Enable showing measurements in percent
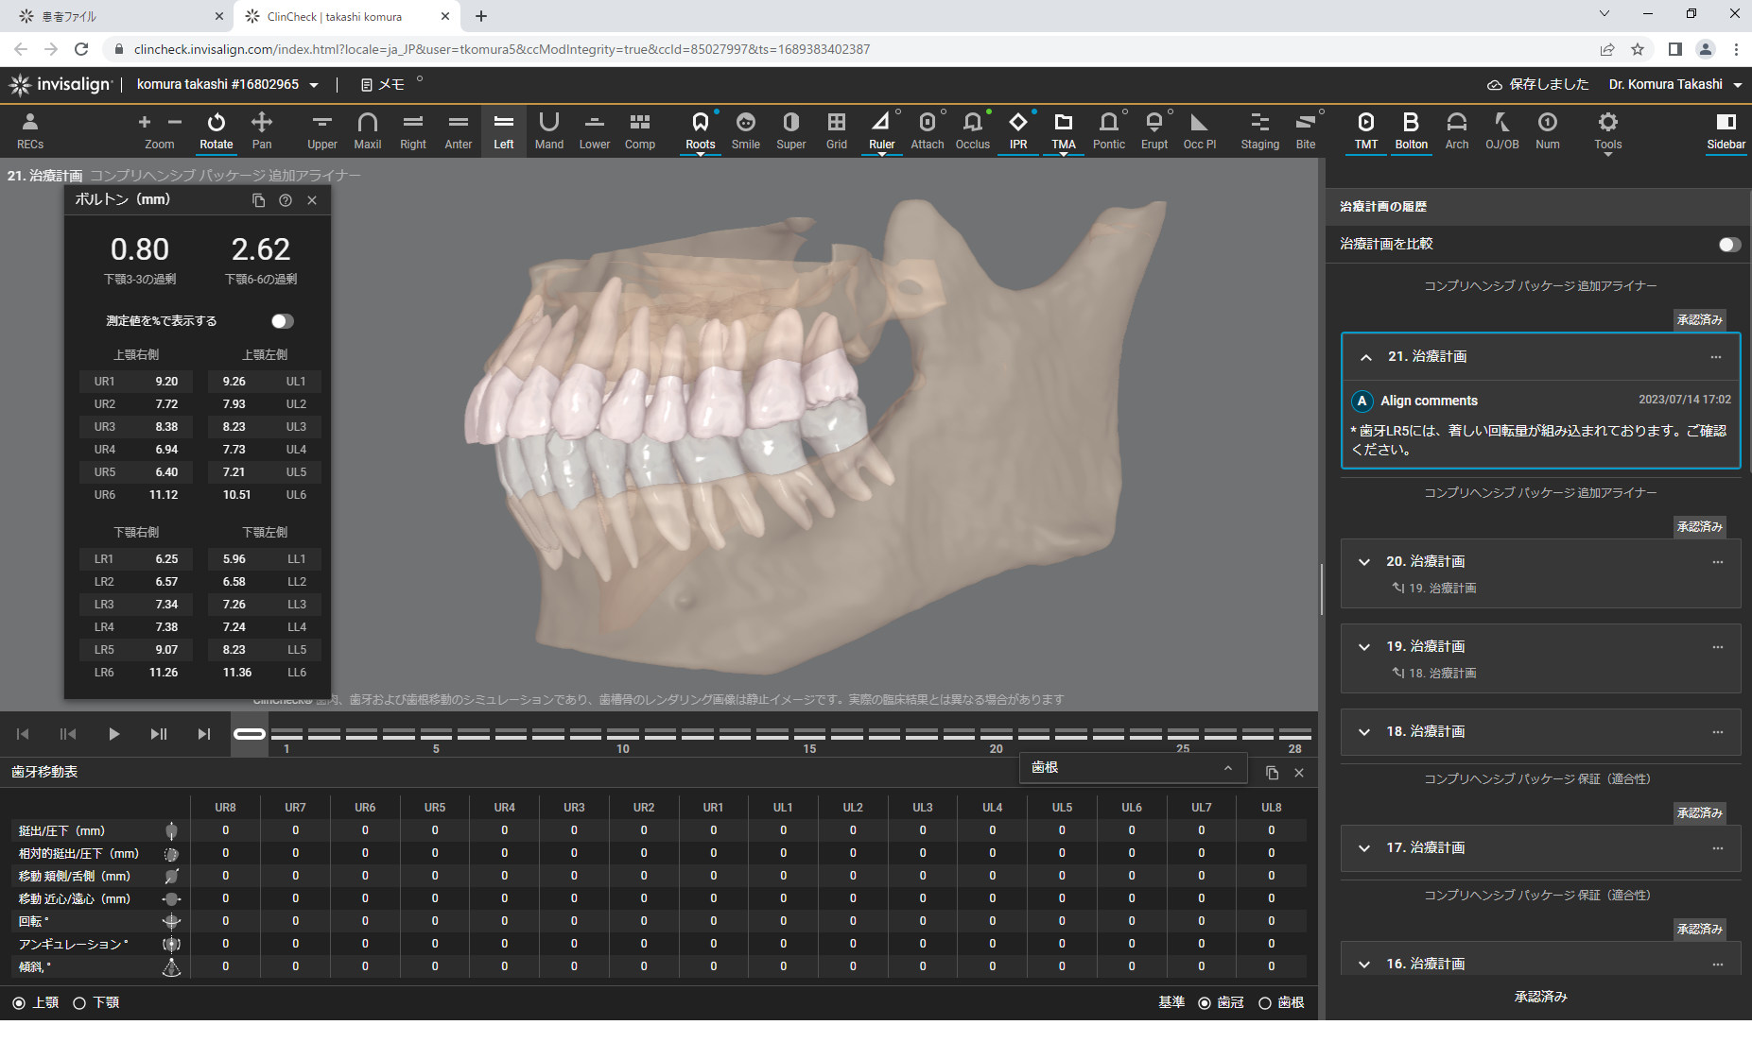1752x1042 pixels. pyautogui.click(x=282, y=321)
